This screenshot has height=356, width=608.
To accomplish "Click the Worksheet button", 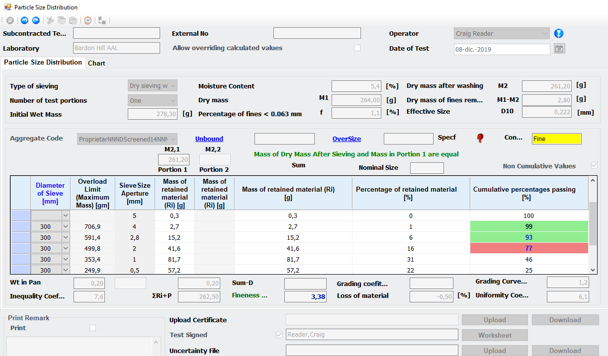I will coord(495,335).
